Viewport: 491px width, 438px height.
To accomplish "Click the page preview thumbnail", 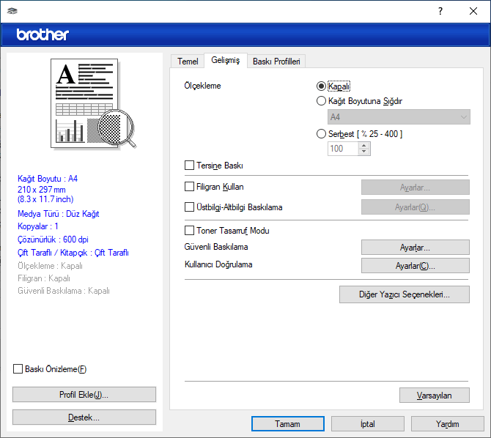I will click(x=93, y=103).
